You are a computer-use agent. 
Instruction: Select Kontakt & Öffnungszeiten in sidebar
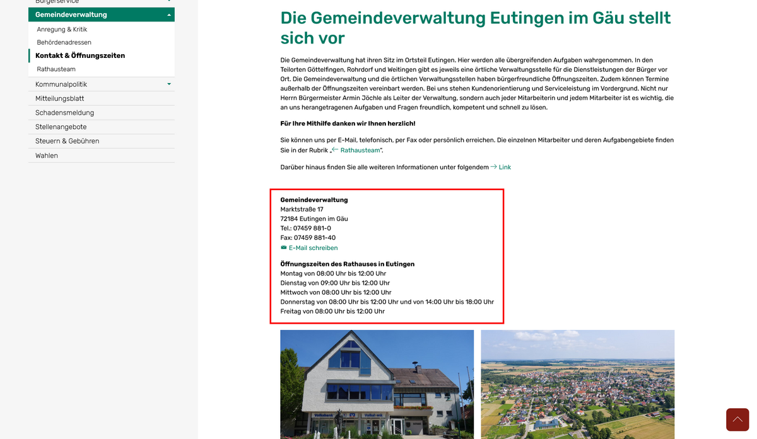click(x=80, y=55)
